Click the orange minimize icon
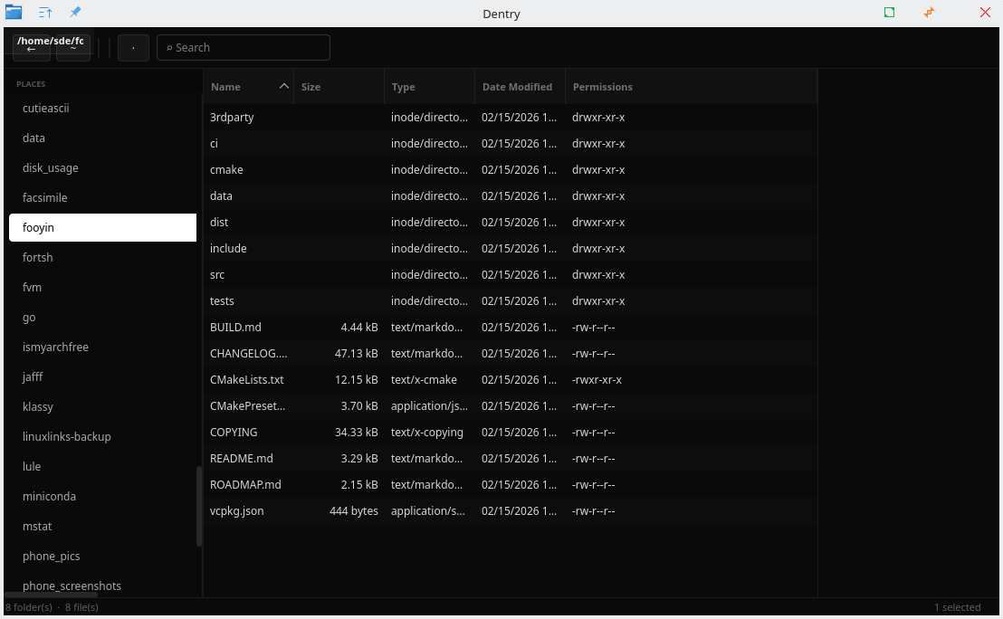This screenshot has width=1003, height=619. click(x=929, y=13)
